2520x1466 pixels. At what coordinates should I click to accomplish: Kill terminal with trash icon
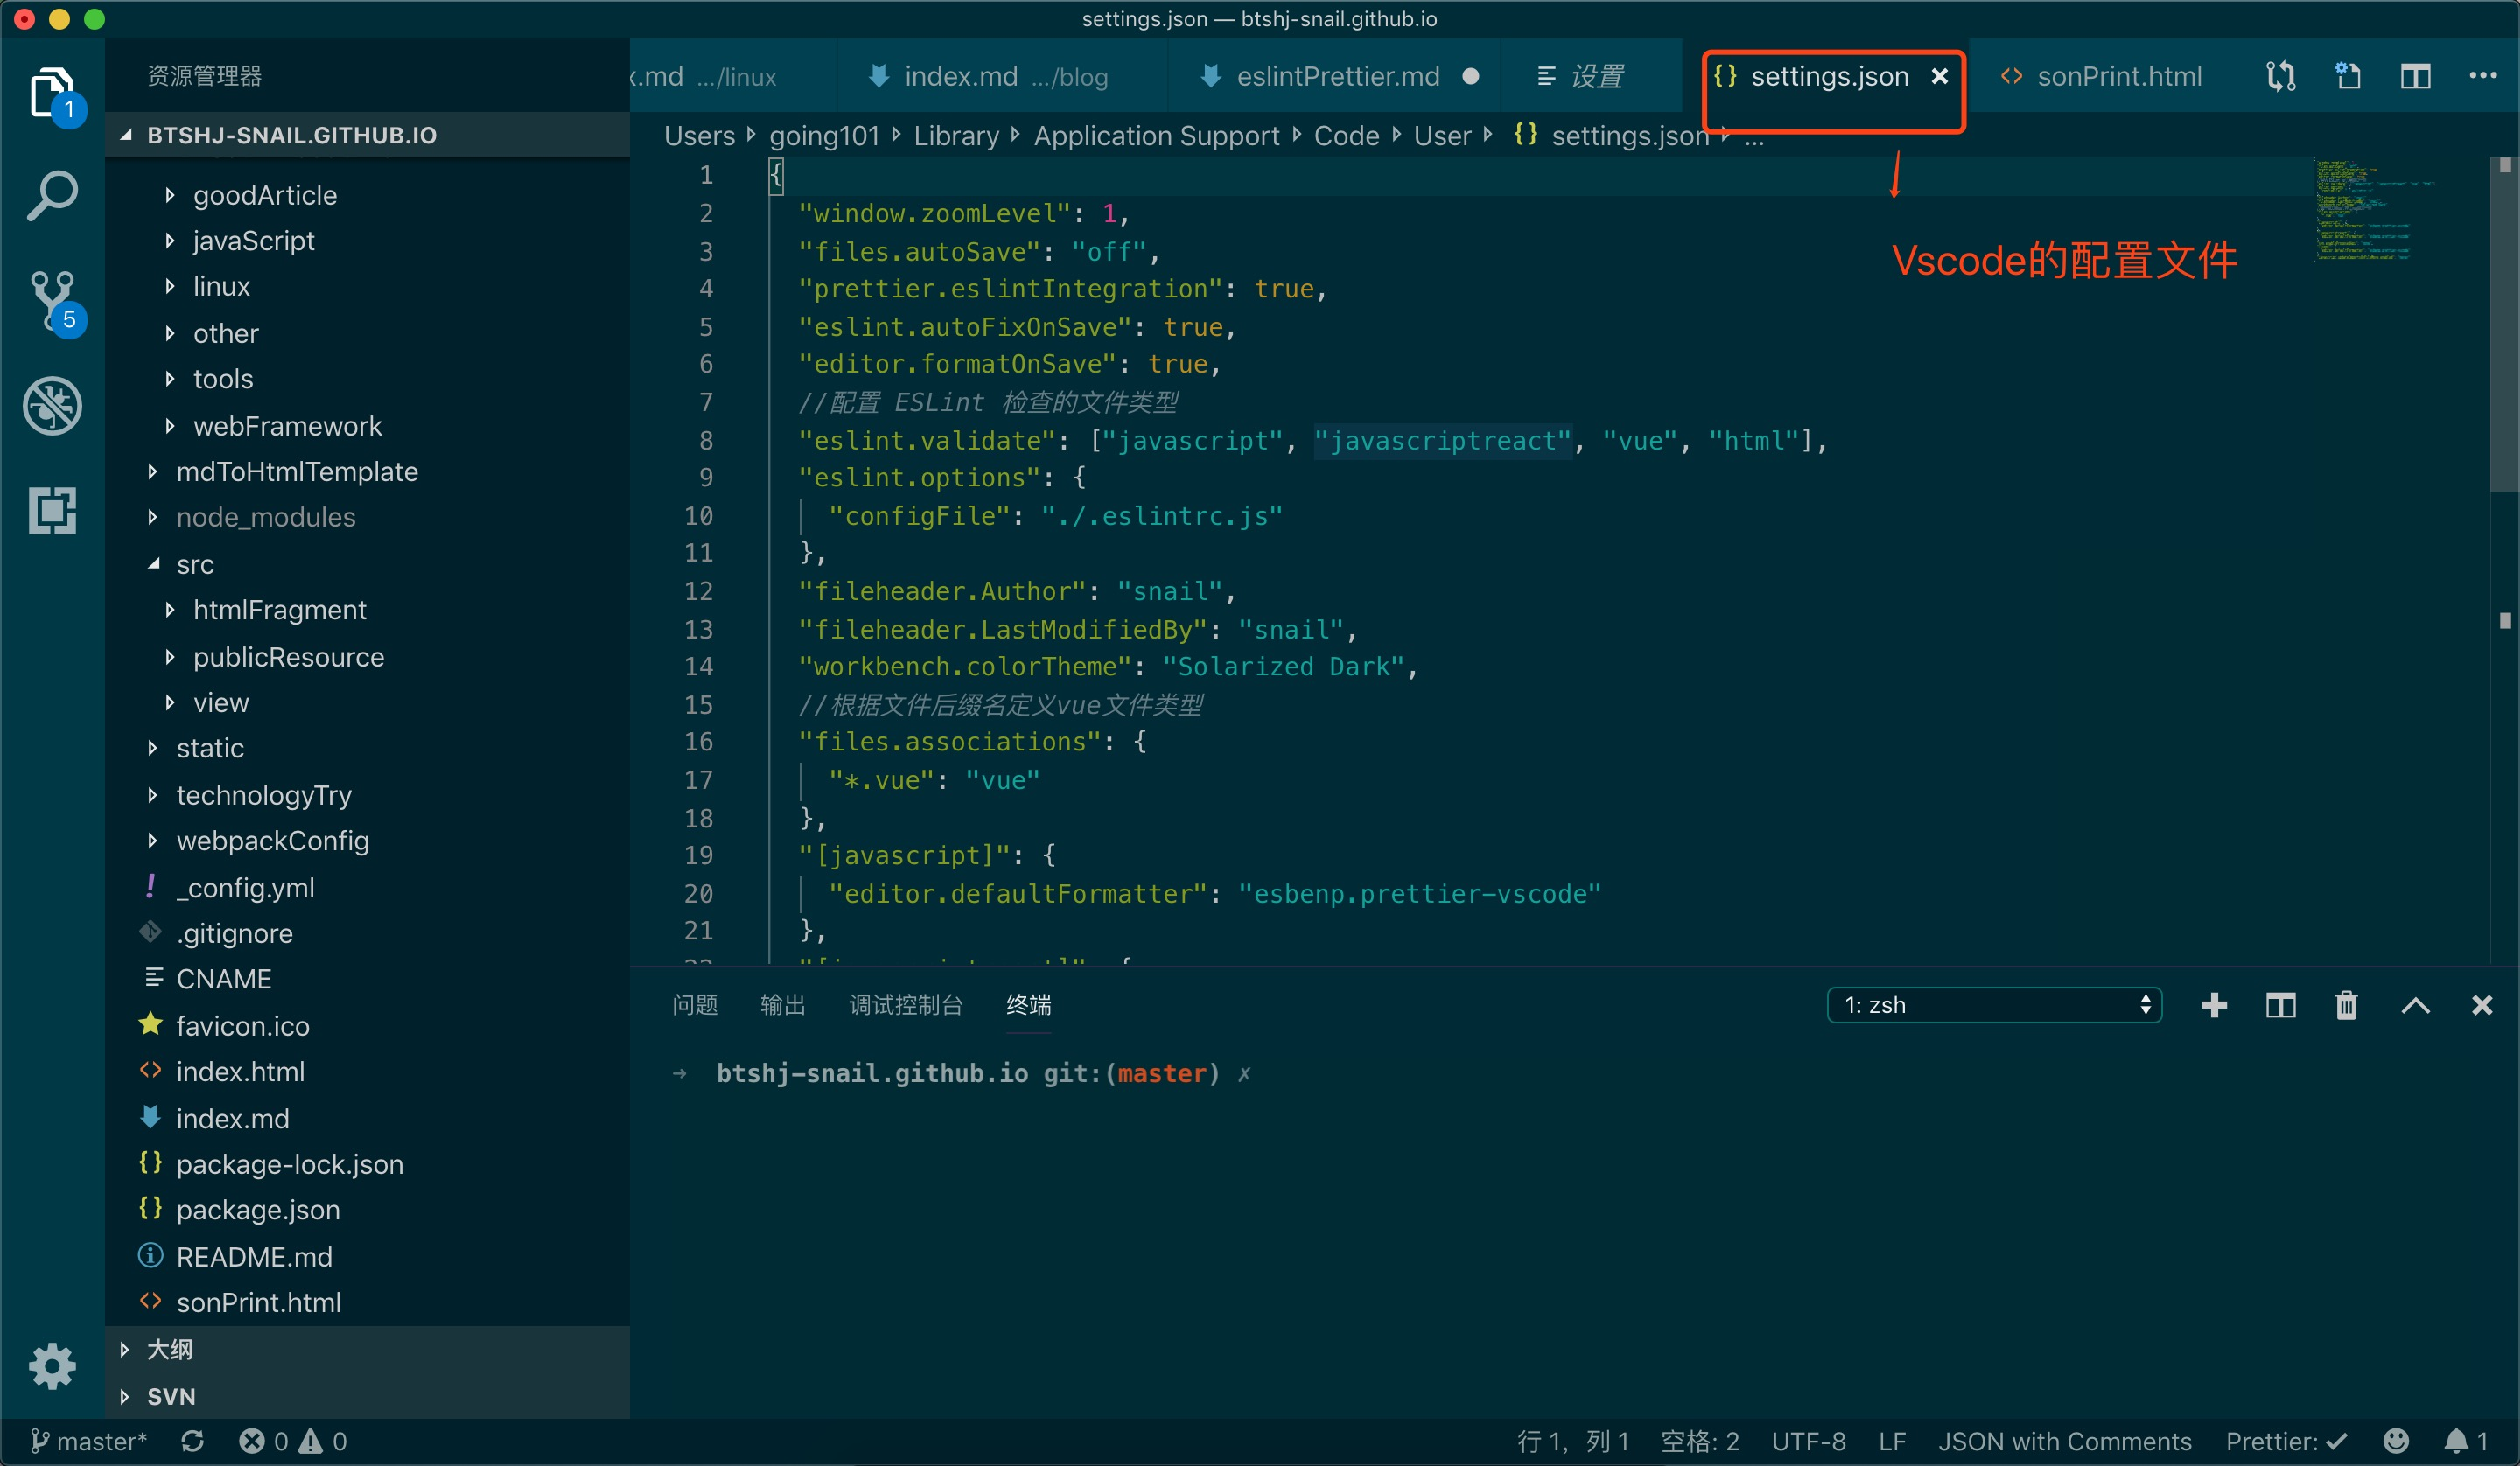coord(2346,1005)
